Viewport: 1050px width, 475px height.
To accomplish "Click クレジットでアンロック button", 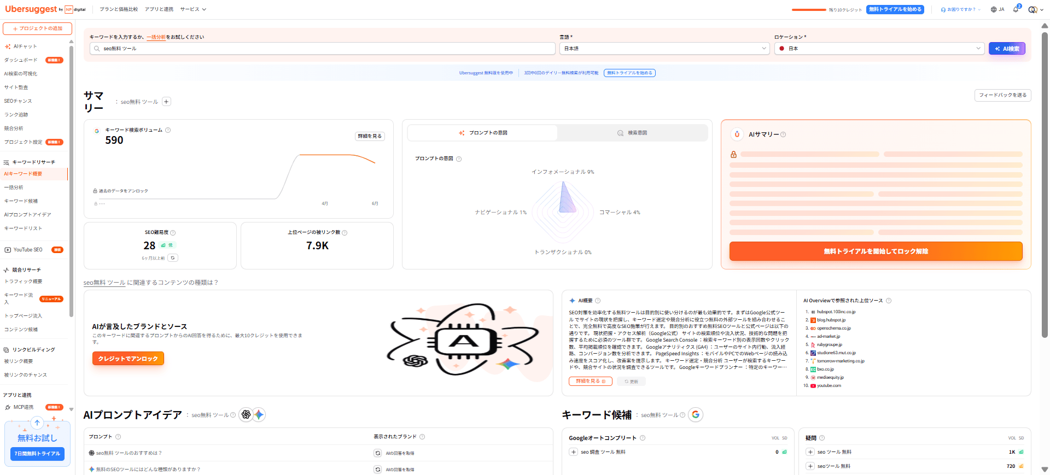I will [128, 359].
